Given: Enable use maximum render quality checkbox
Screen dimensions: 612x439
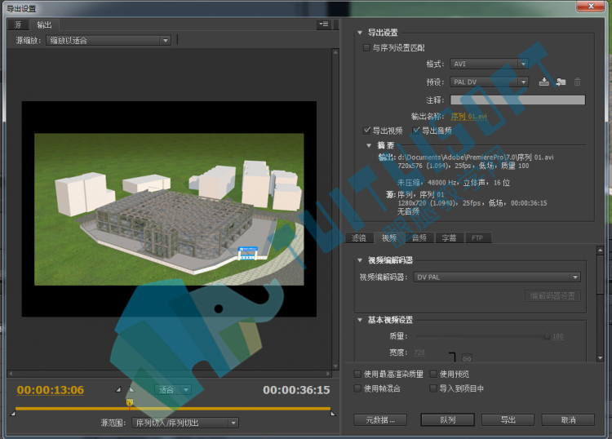Looking at the screenshot, I should (x=357, y=375).
